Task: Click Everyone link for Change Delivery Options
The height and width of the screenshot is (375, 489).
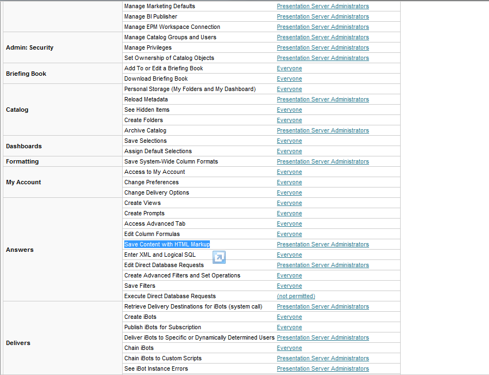Action: coord(289,192)
